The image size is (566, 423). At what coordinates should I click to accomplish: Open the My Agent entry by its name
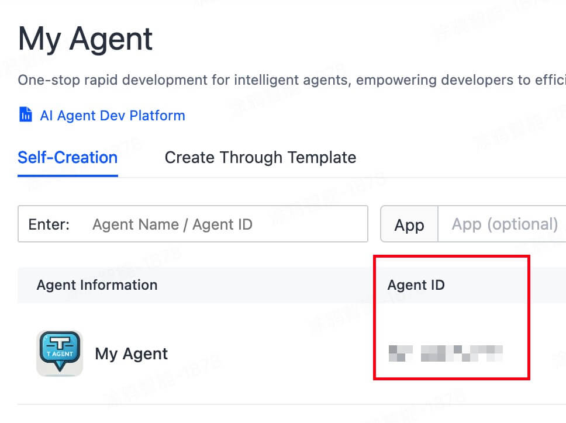pos(131,353)
